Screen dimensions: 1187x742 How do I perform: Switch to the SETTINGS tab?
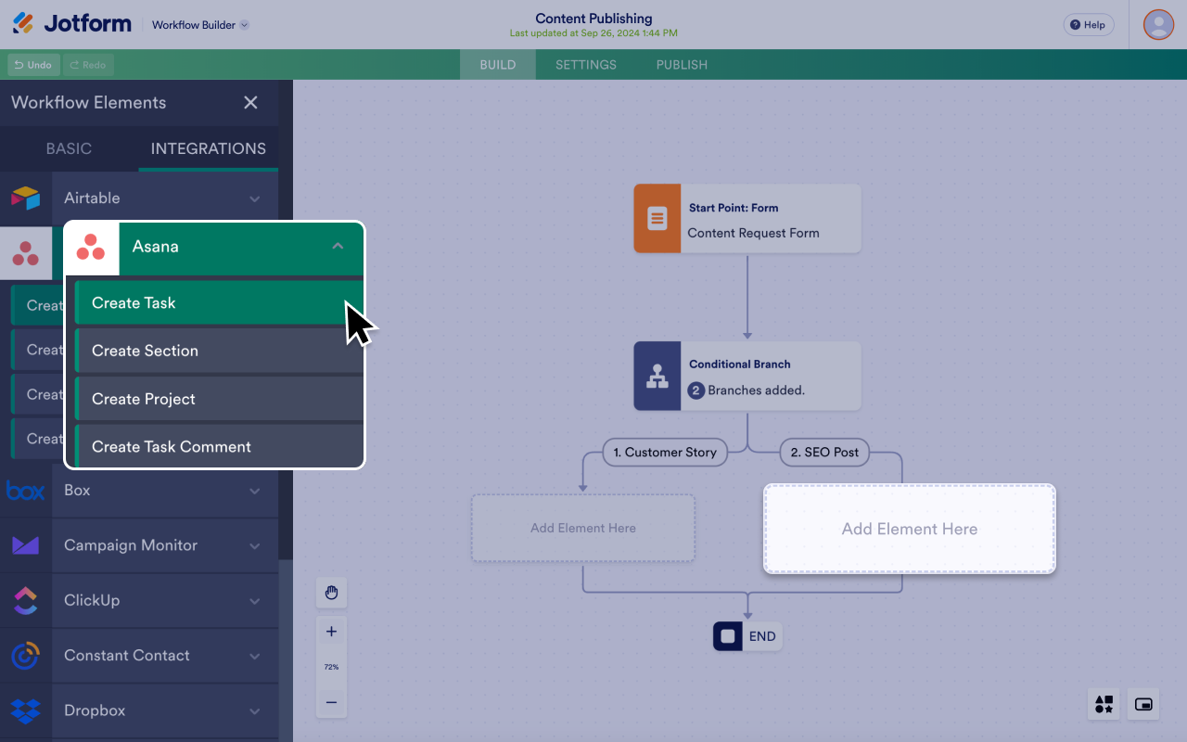pyautogui.click(x=586, y=65)
